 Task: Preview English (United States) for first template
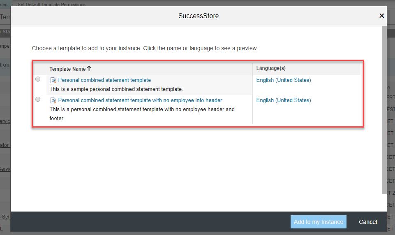284,80
